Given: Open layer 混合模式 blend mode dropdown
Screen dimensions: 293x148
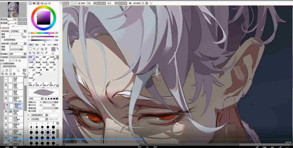Looking at the screenshot, I should coord(25,54).
